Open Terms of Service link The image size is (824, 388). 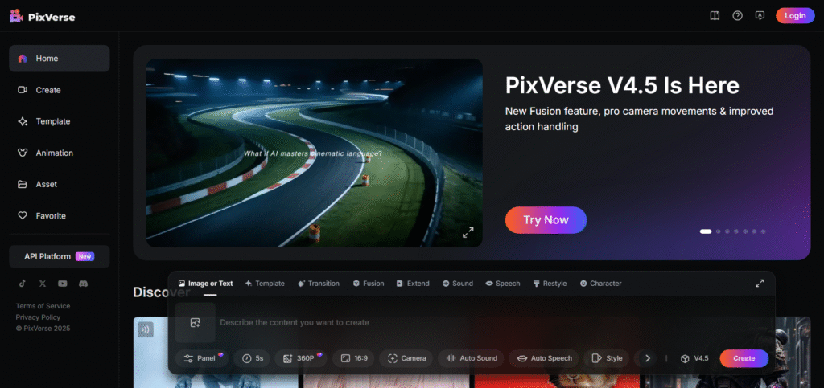click(43, 306)
